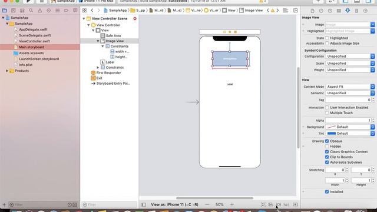The height and width of the screenshot is (212, 377).
Task: Open the Configuration dropdown
Action: (350, 57)
